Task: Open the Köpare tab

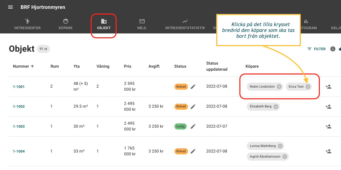Action: coord(66,25)
